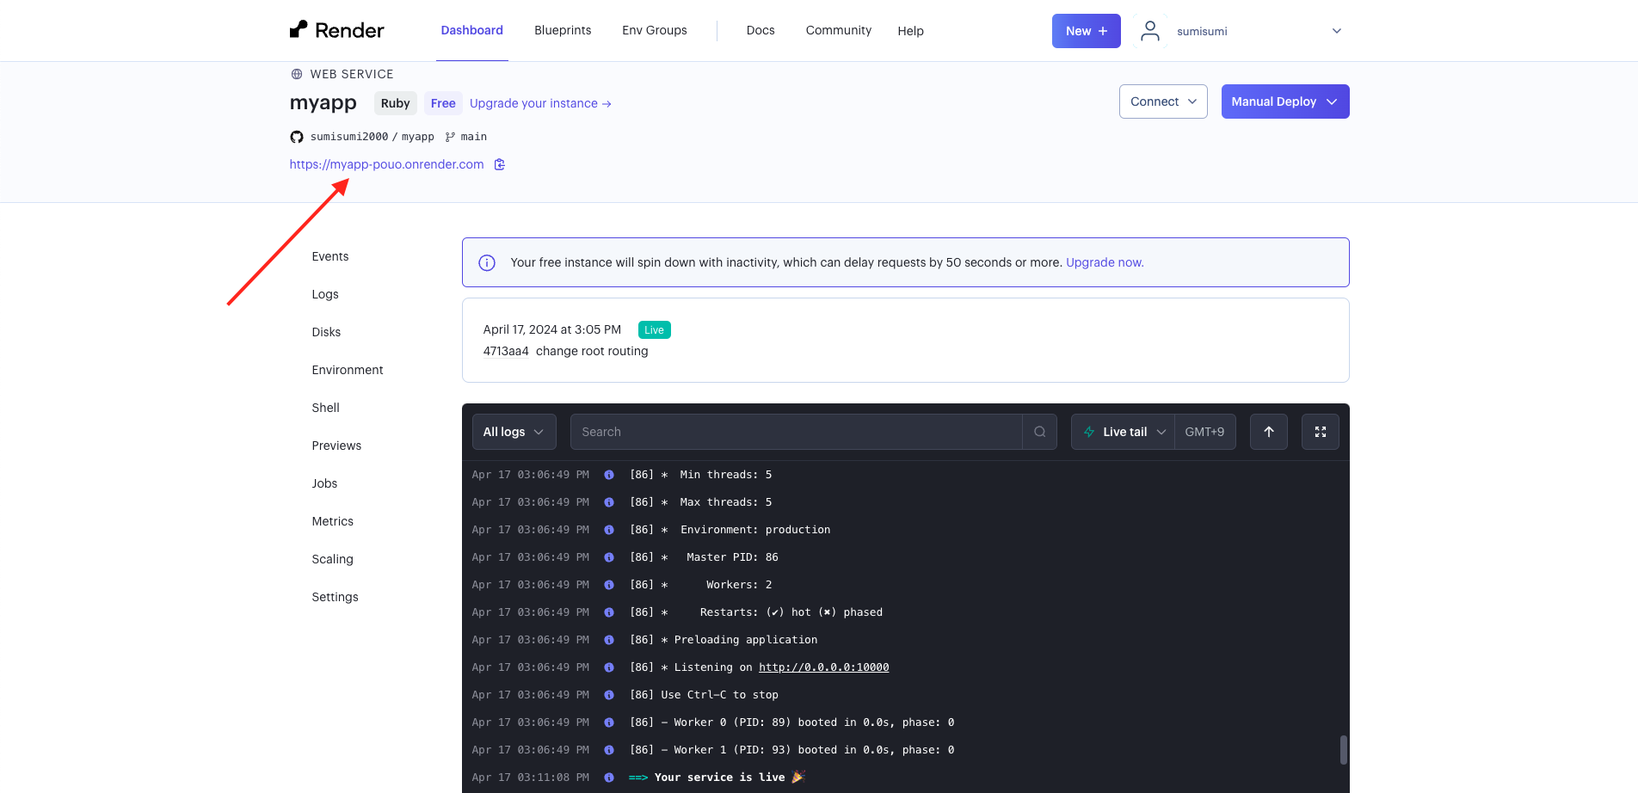Viewport: 1638px width, 793px height.
Task: Open the Live tail dropdown
Action: tap(1123, 432)
